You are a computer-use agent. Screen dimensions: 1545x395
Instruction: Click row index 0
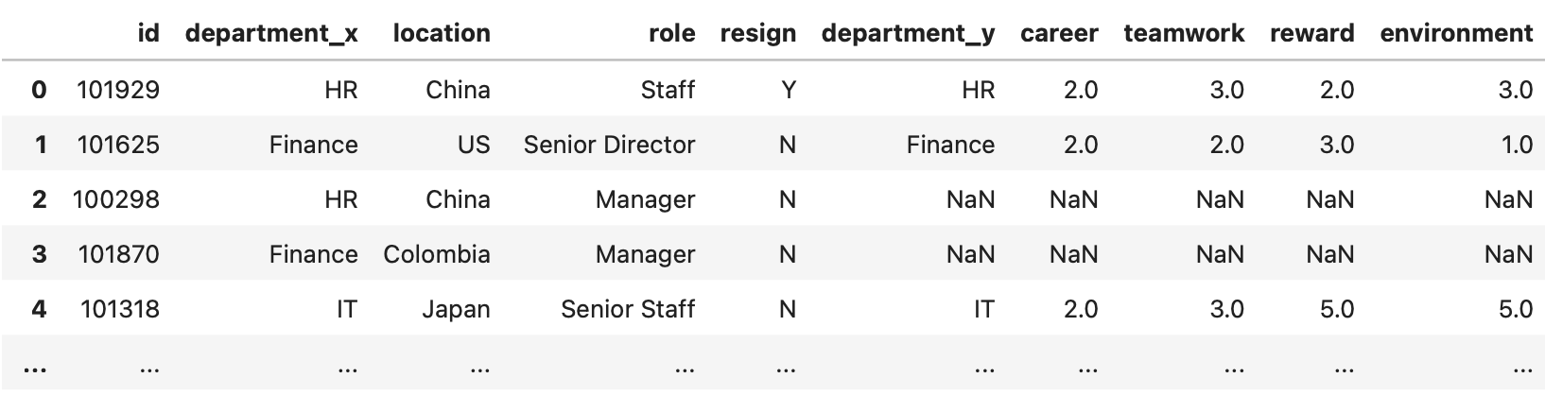click(39, 90)
